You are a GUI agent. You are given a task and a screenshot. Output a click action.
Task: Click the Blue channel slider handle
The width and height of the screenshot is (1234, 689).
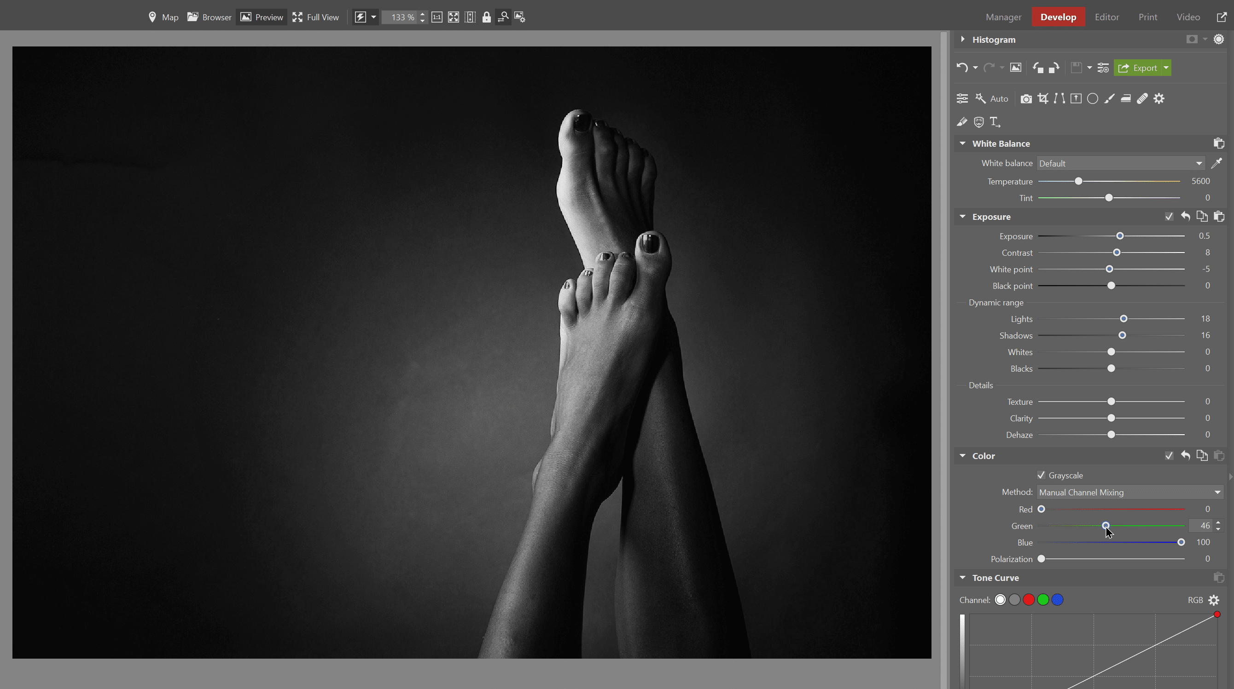click(1181, 542)
